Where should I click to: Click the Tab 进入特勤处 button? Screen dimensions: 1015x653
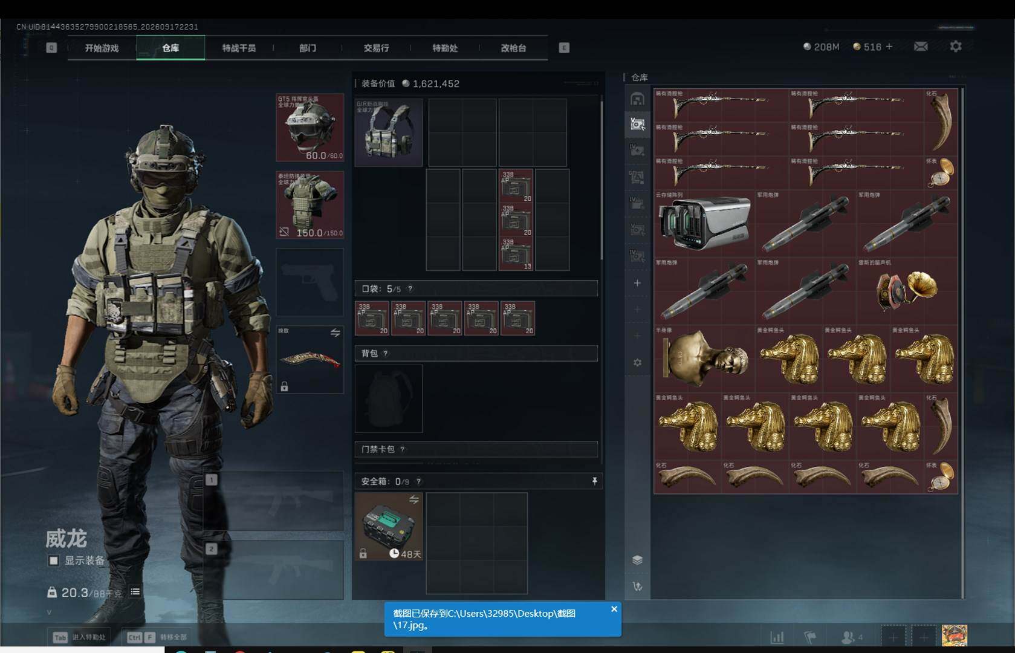pos(79,637)
